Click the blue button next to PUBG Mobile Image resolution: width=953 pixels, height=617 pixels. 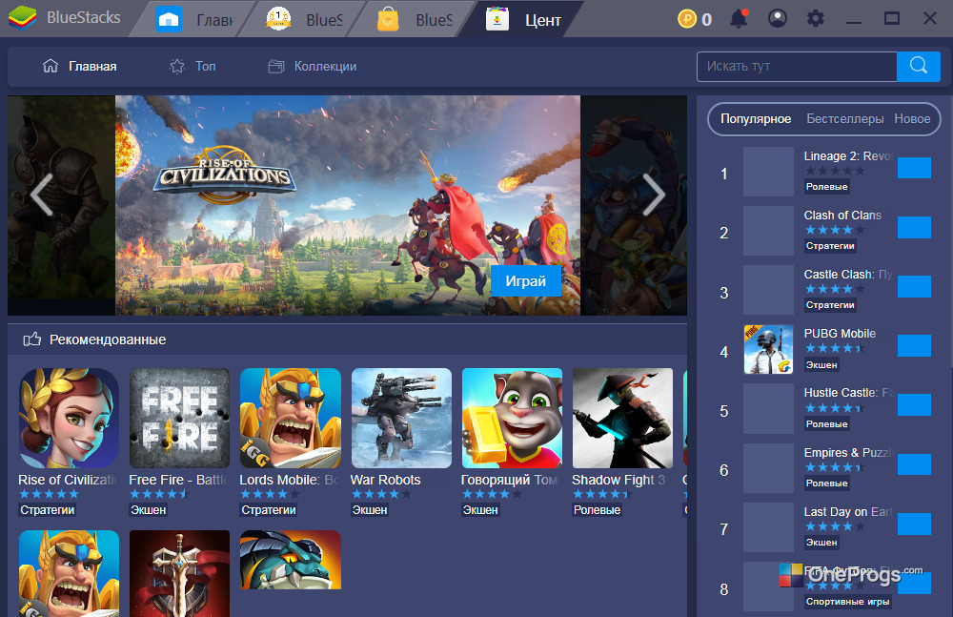(914, 345)
